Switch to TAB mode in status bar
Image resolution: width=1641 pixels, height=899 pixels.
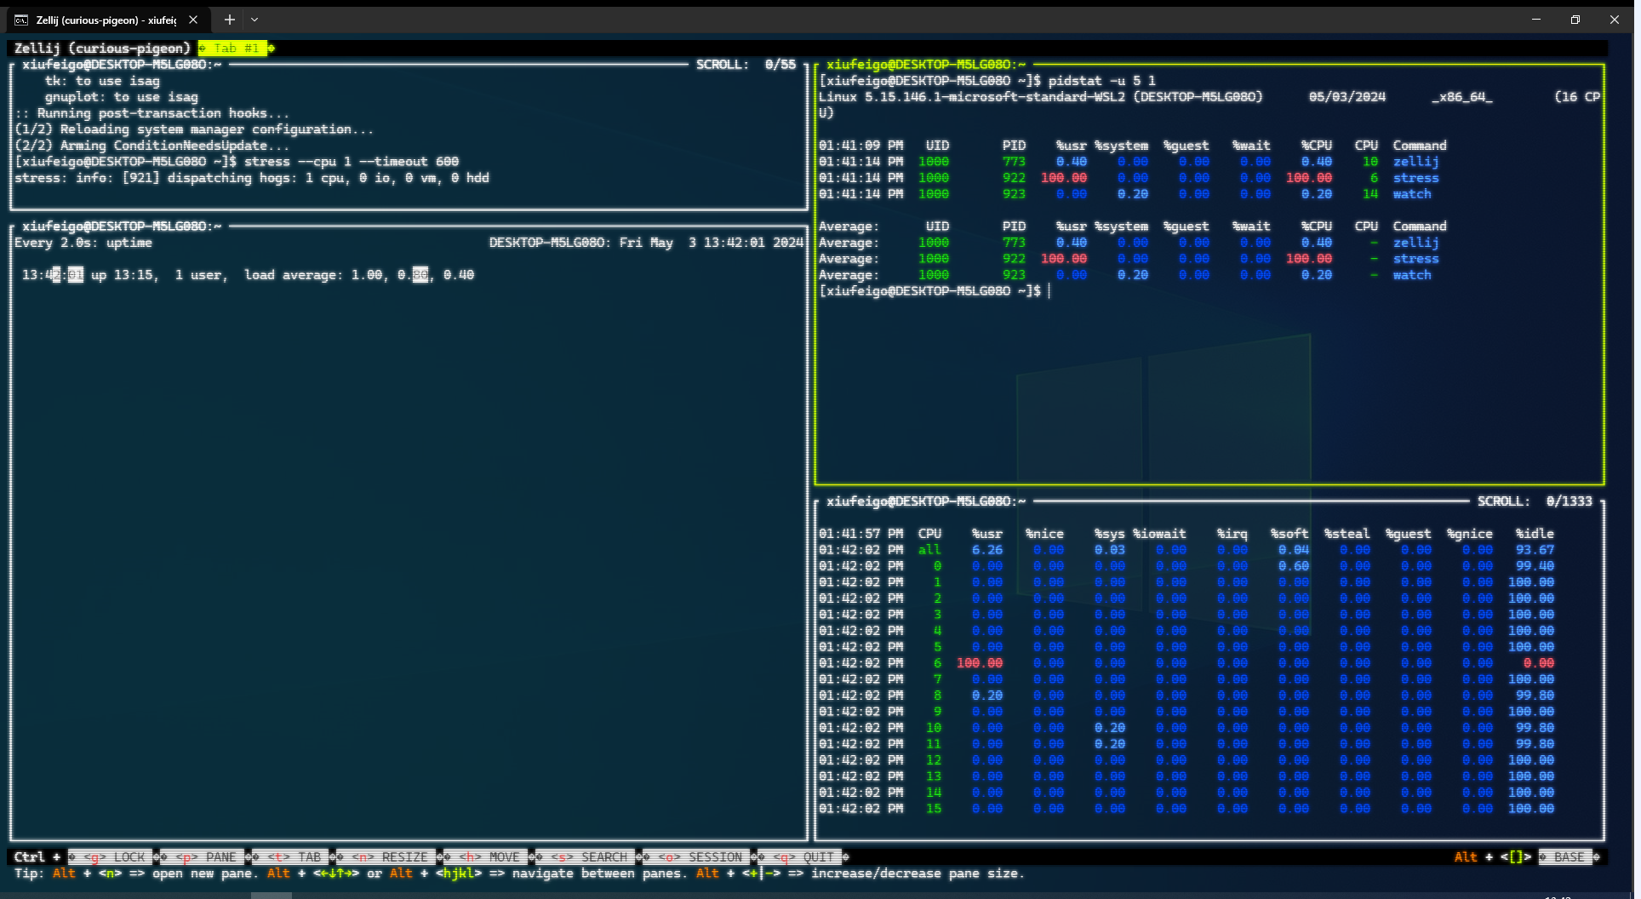pos(294,857)
